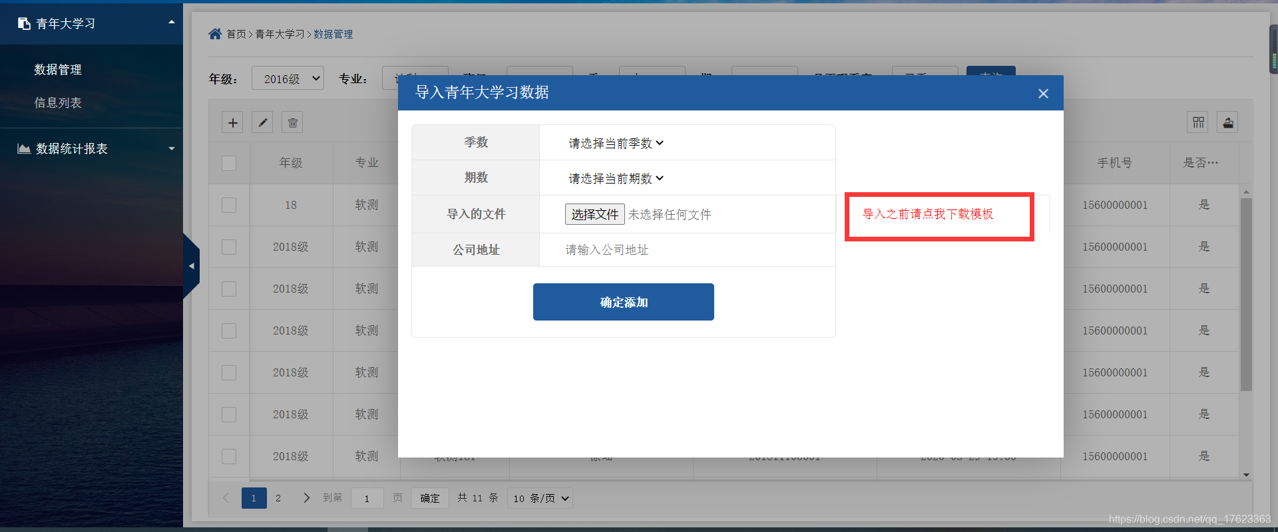Go to the previous page arrow

pos(226,497)
